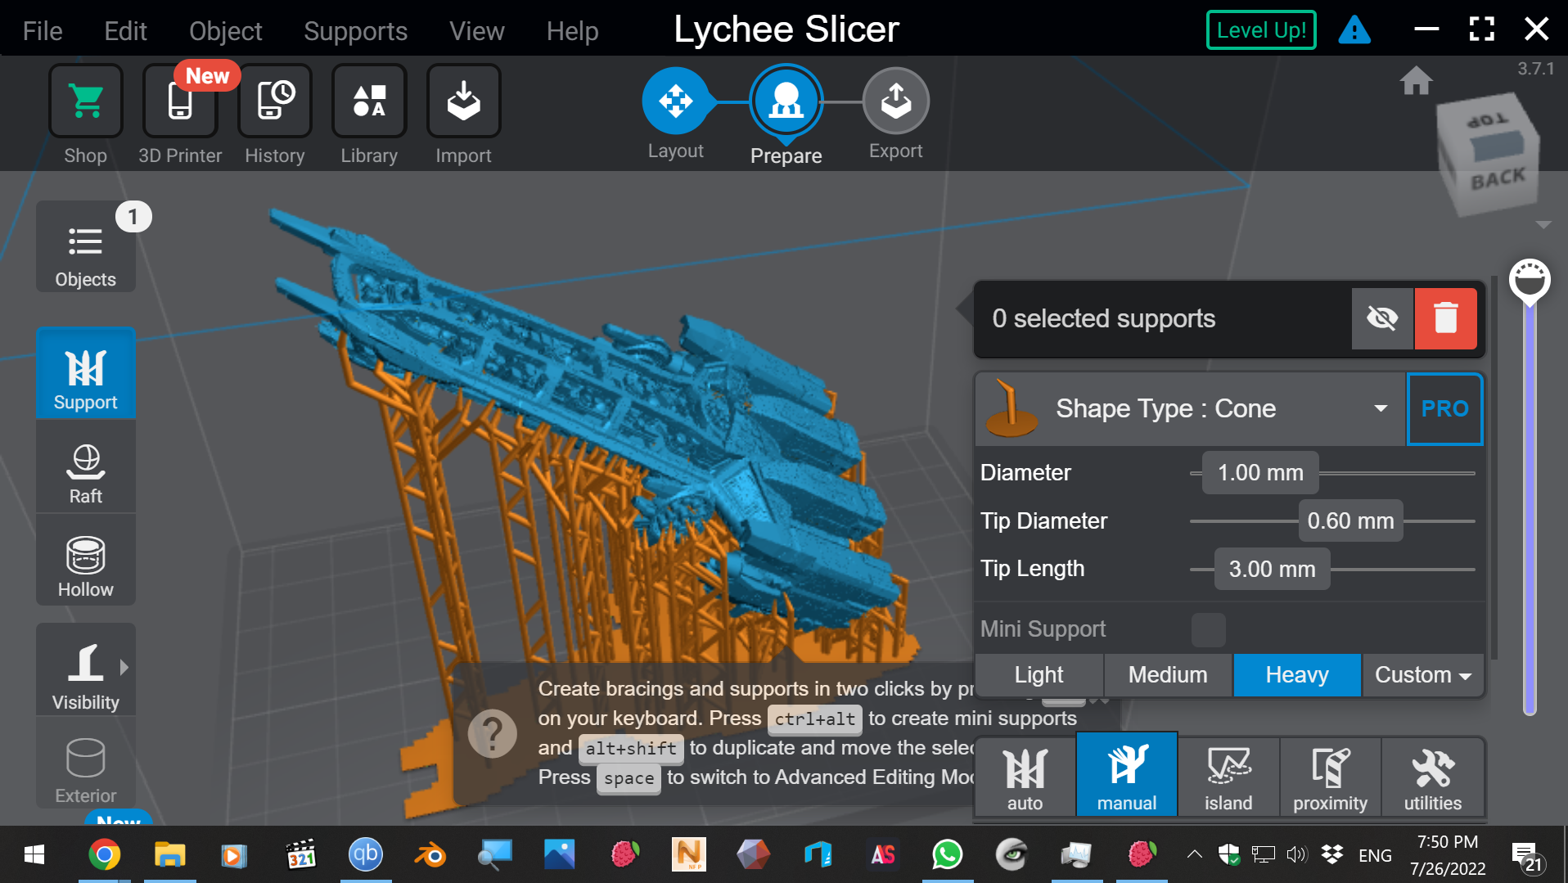
Task: Enable the Mini Support checkbox
Action: coord(1208,629)
